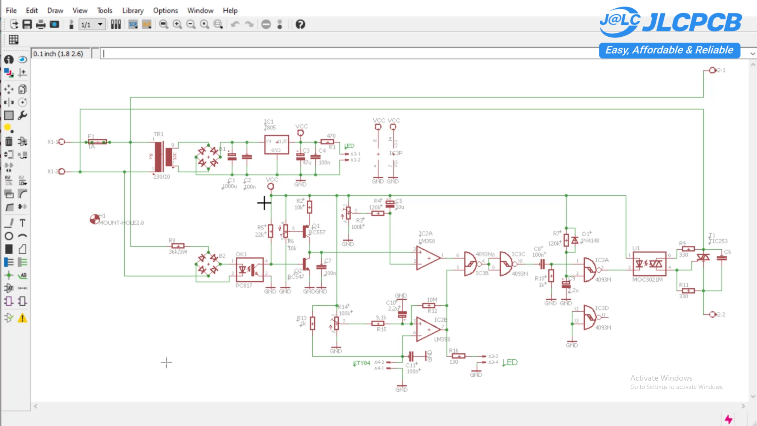Image resolution: width=757 pixels, height=426 pixels.
Task: Click the CAM processor icon
Action: pyautogui.click(x=54, y=24)
